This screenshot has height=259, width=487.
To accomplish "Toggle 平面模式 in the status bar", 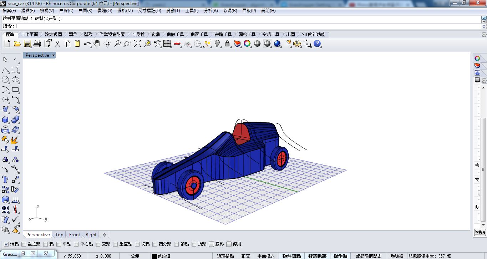I will (266, 256).
